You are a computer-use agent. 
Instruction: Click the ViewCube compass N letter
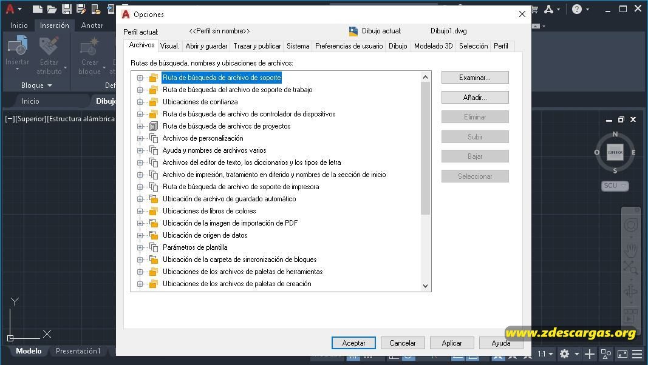[615, 134]
